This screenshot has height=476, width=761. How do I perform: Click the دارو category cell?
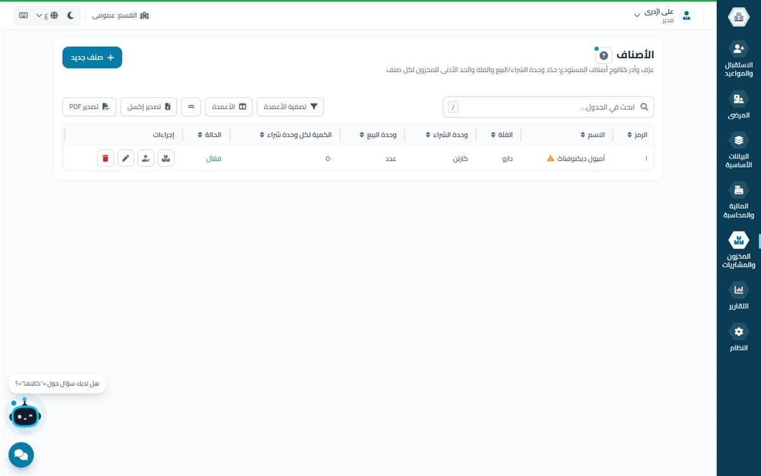[x=507, y=159]
